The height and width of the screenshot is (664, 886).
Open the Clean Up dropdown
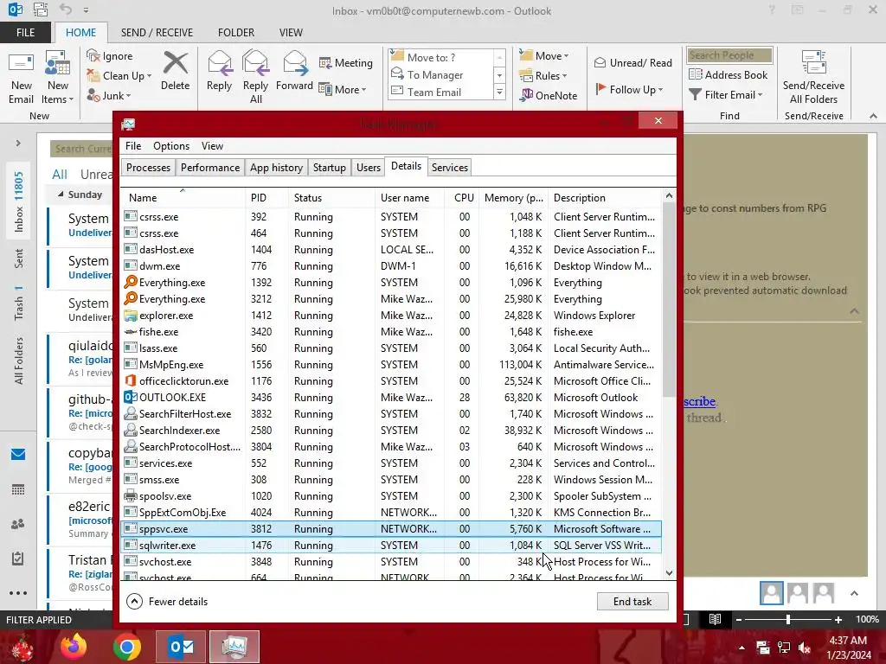coord(119,76)
